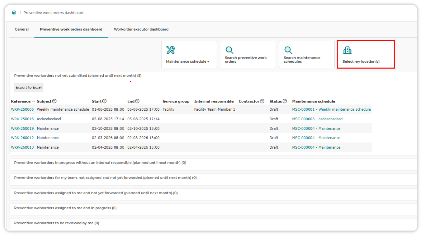Open the MSC-000003 - asdasdasdasd link

pyautogui.click(x=317, y=119)
